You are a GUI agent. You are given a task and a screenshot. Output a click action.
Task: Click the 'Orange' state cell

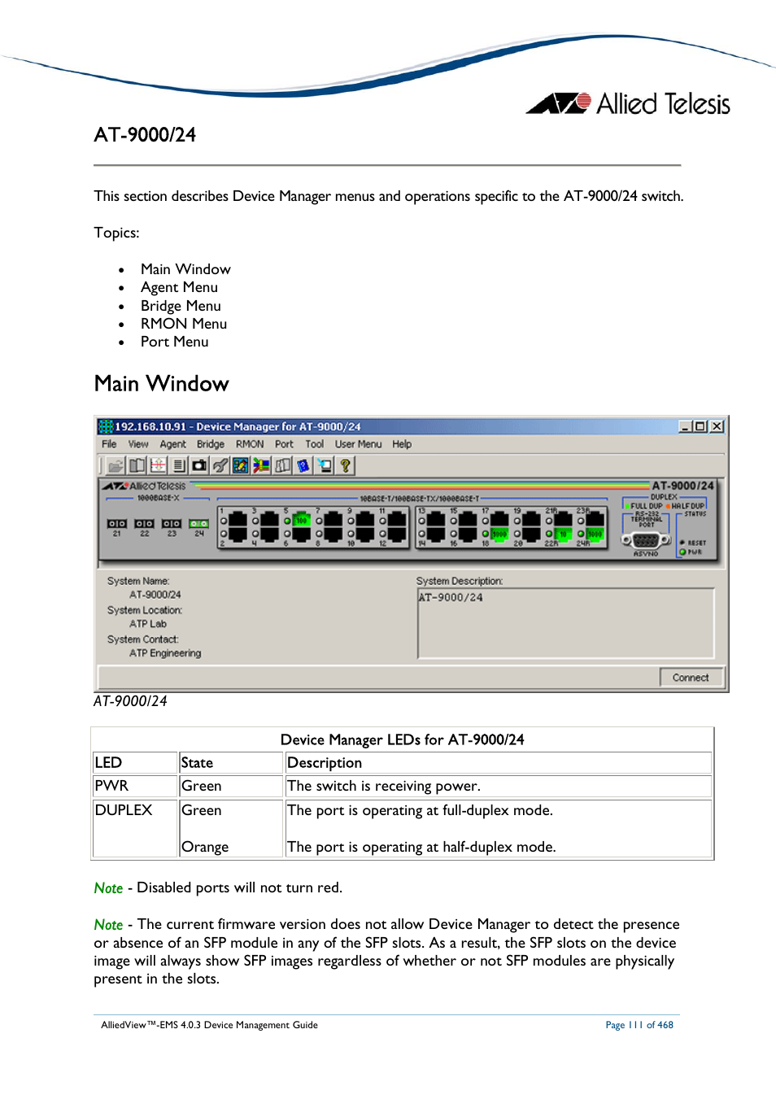pos(205,847)
